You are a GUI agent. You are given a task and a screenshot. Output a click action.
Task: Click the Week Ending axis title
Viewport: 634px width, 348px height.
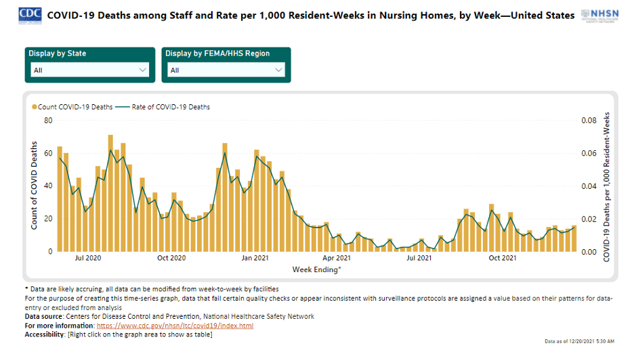[x=316, y=269]
